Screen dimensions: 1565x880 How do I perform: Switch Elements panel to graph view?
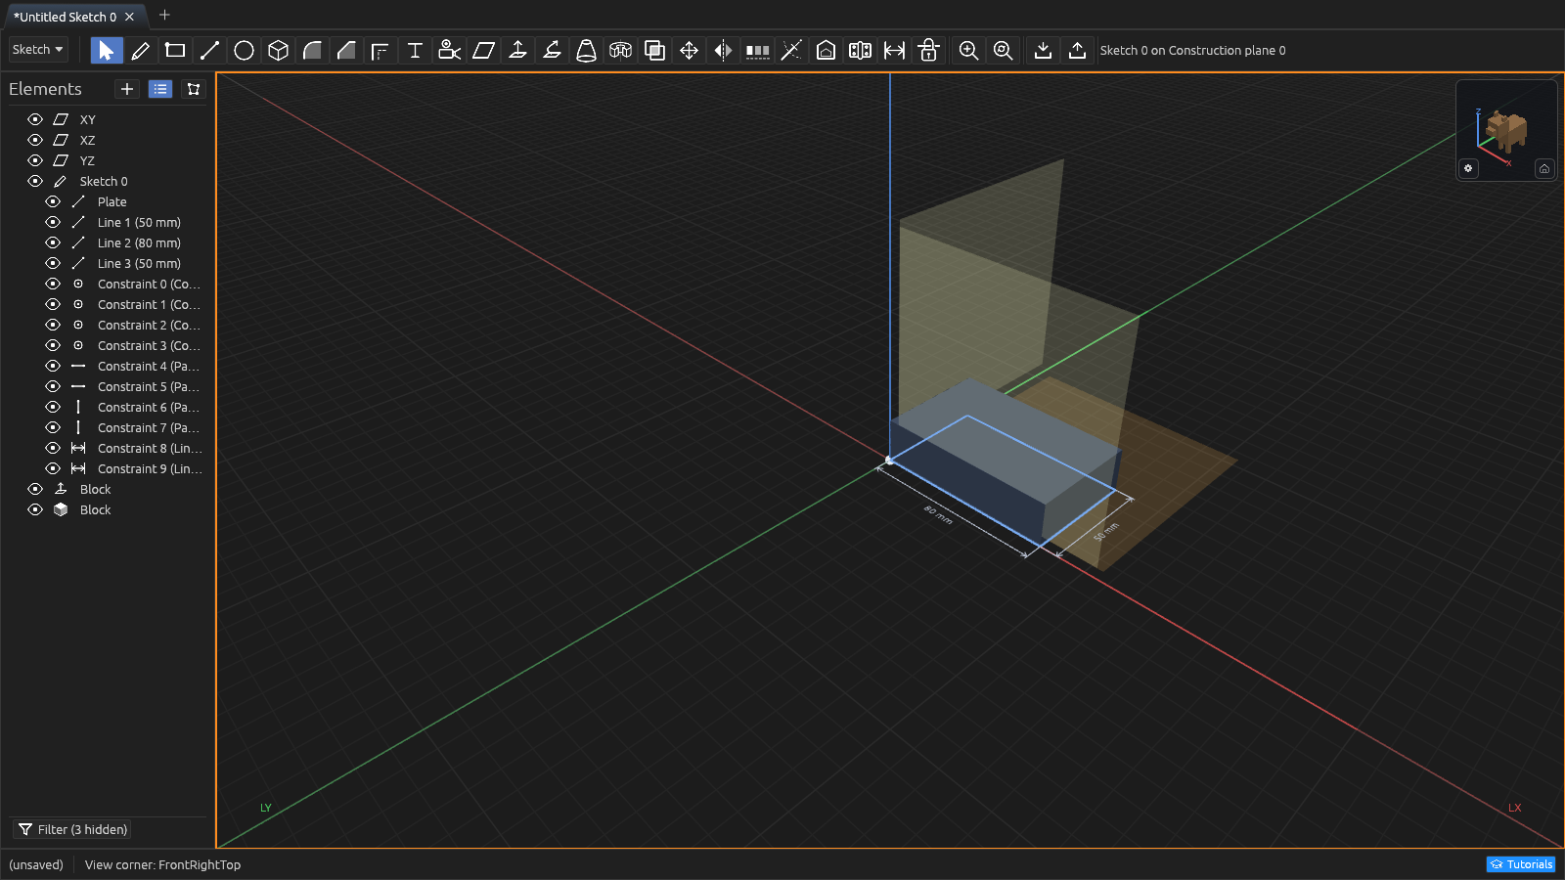[x=194, y=89]
